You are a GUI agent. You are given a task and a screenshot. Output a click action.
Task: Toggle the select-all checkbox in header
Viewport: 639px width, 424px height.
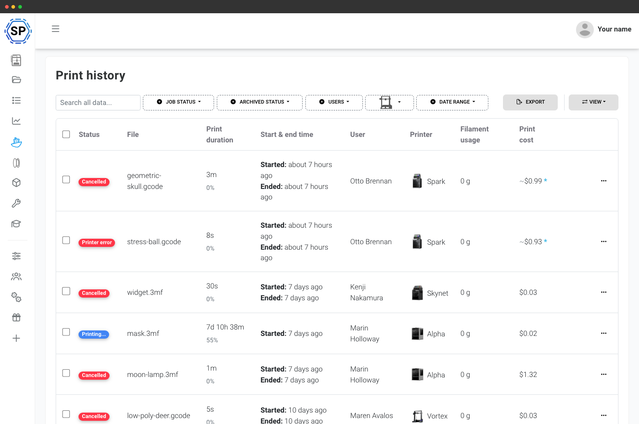pyautogui.click(x=66, y=134)
